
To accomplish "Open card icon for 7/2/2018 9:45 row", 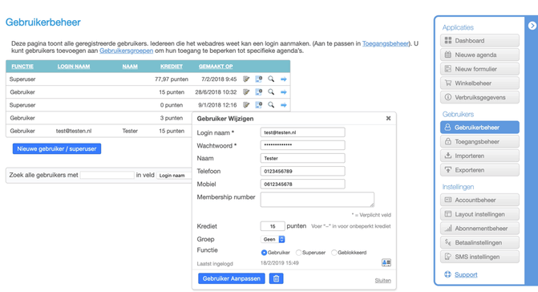I will (259, 79).
